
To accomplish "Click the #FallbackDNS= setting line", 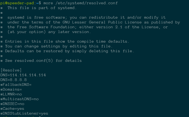I will pos(16,84).
